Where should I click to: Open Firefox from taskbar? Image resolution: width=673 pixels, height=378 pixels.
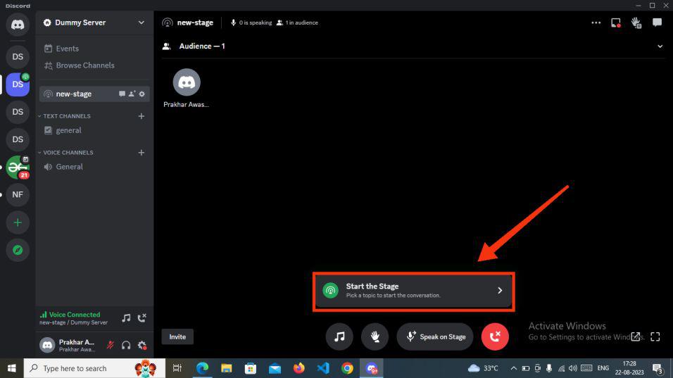(298, 368)
